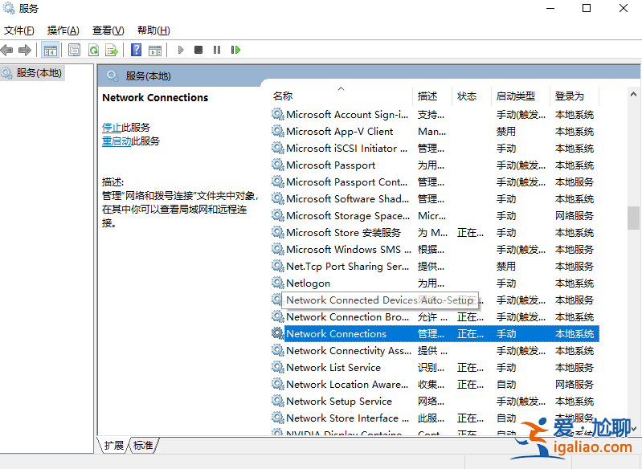Select Microsoft App-V Client service
Viewport: 642px width, 469px height.
339,132
